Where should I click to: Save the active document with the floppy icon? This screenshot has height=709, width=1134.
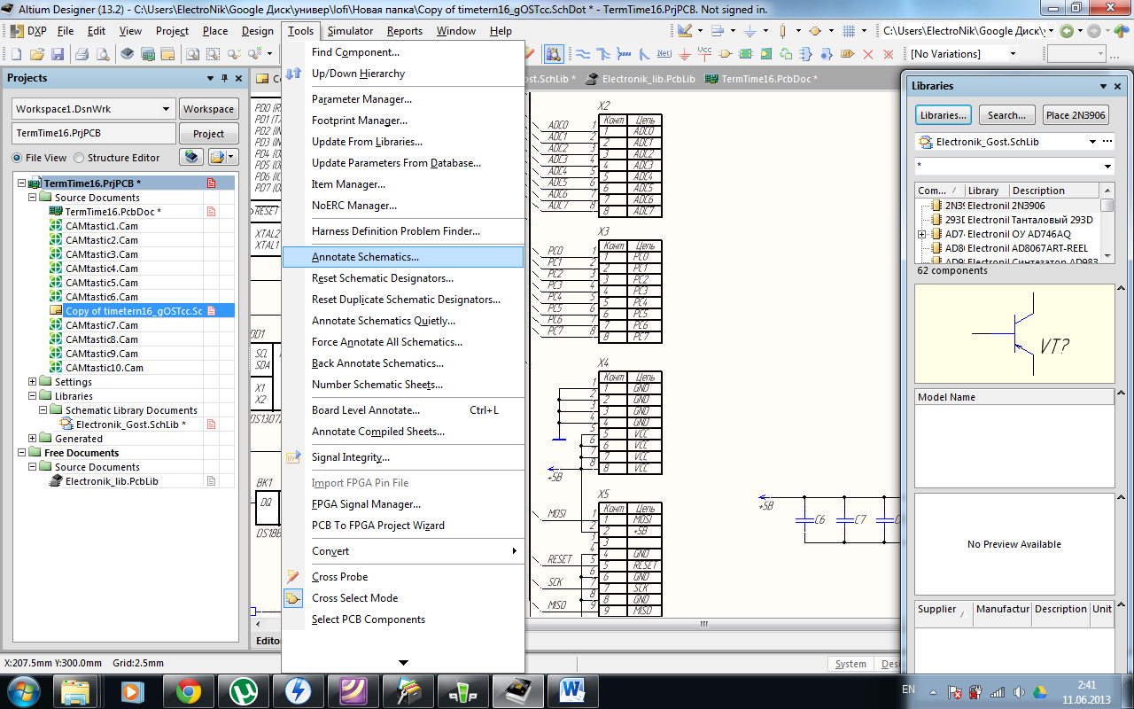click(x=58, y=54)
